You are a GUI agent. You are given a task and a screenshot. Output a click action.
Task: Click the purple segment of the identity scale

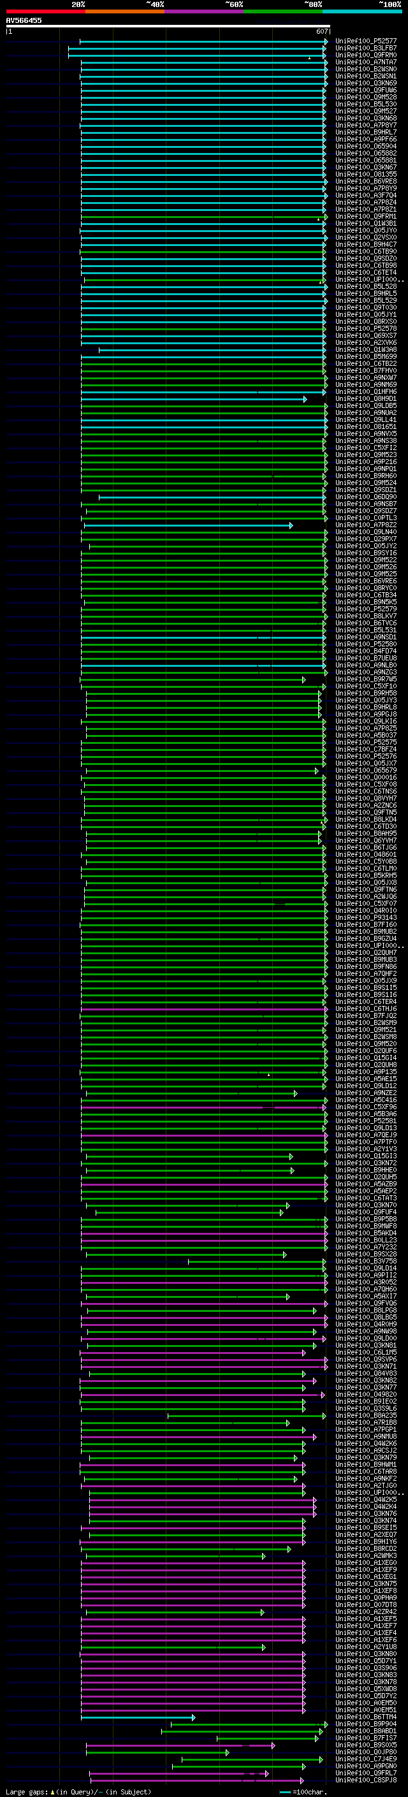pos(205,11)
